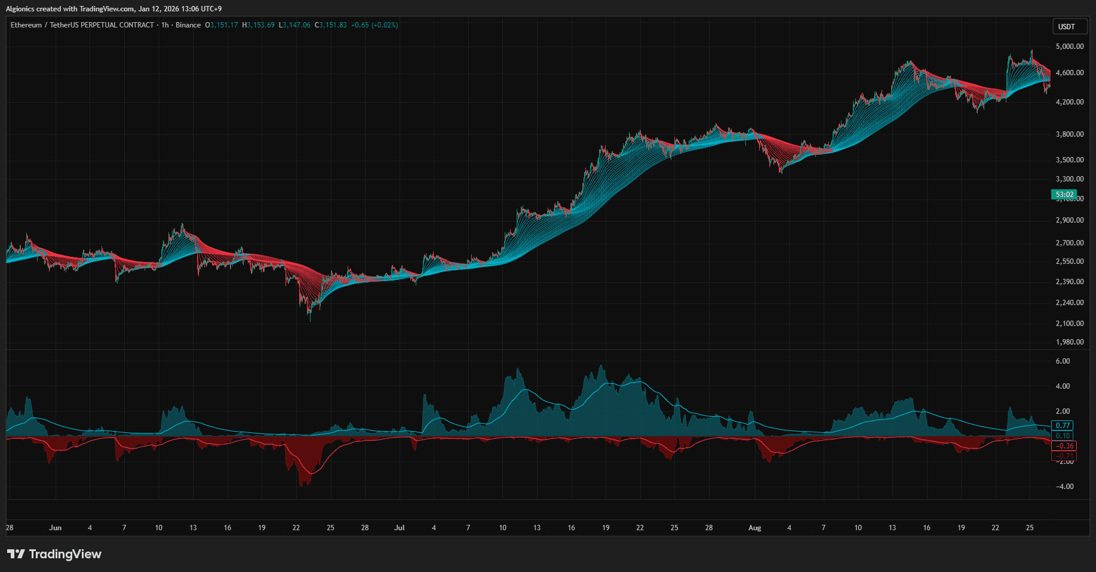1096x572 pixels.
Task: Click the 2,550.00 price axis label
Action: click(1070, 262)
